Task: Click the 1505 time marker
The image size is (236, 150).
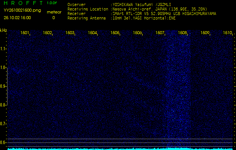Action: tap(115, 33)
